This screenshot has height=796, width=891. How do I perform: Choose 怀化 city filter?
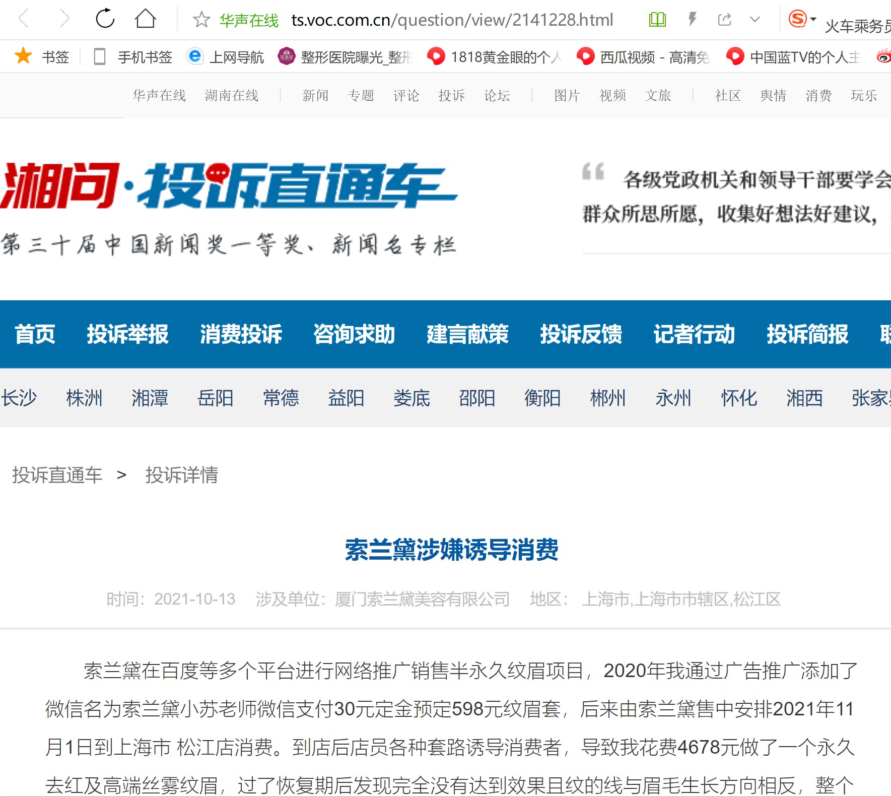tap(739, 398)
